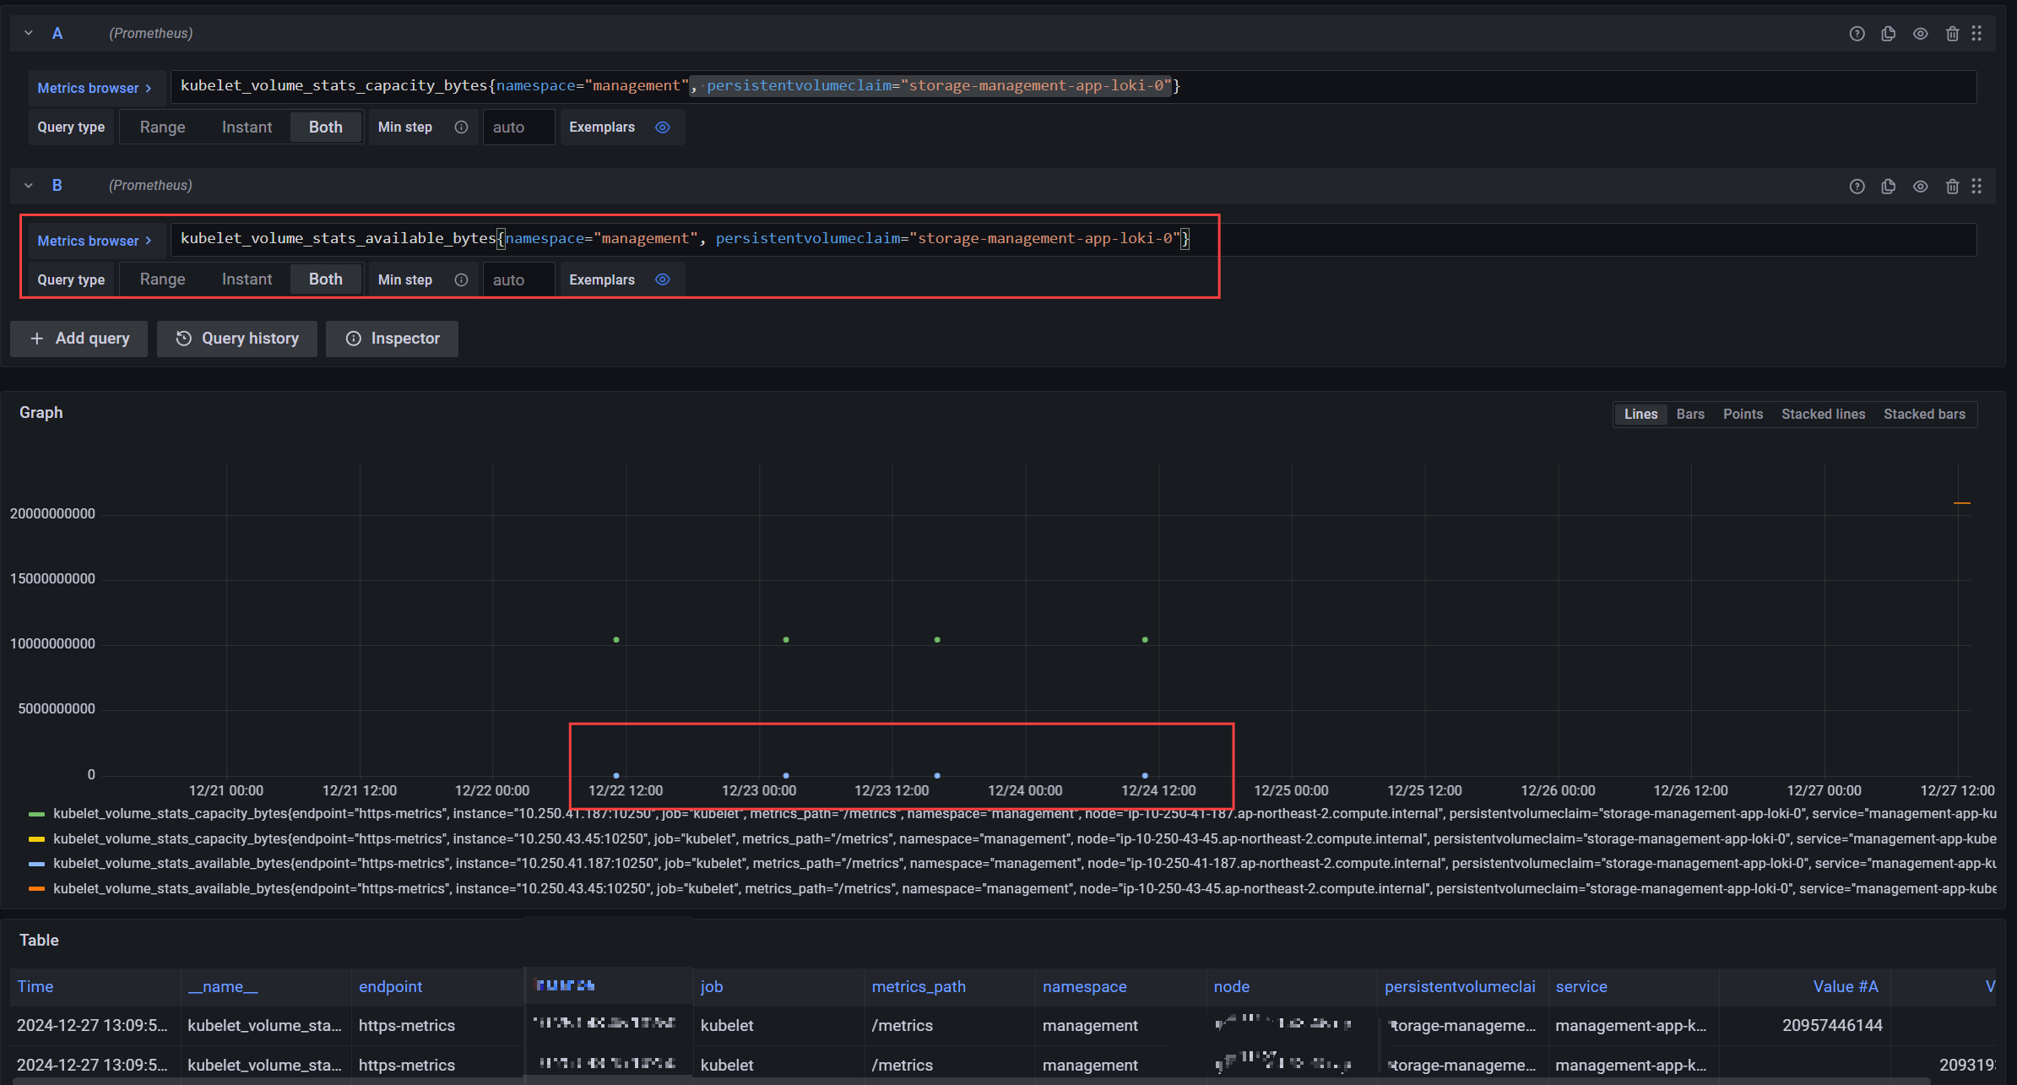Screen dimensions: 2017x1085
Task: Delete query A with trash icon
Action: coord(1952,34)
